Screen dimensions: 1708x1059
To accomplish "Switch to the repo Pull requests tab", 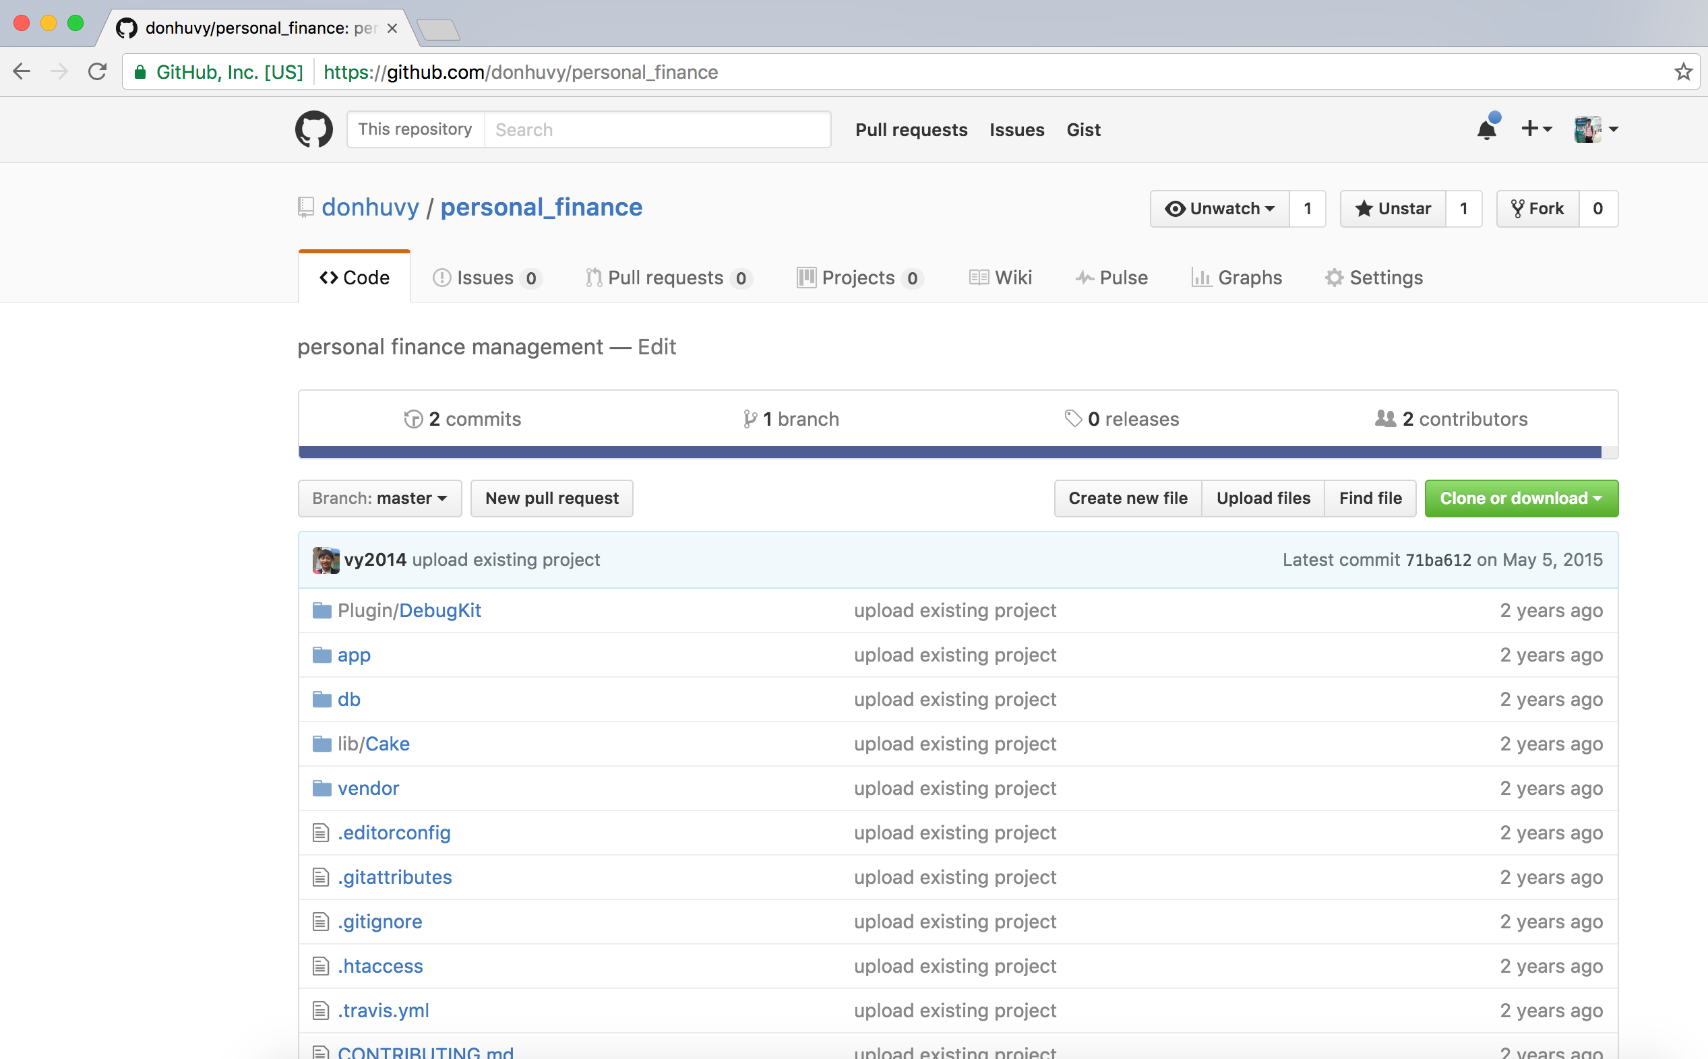I will pyautogui.click(x=669, y=278).
